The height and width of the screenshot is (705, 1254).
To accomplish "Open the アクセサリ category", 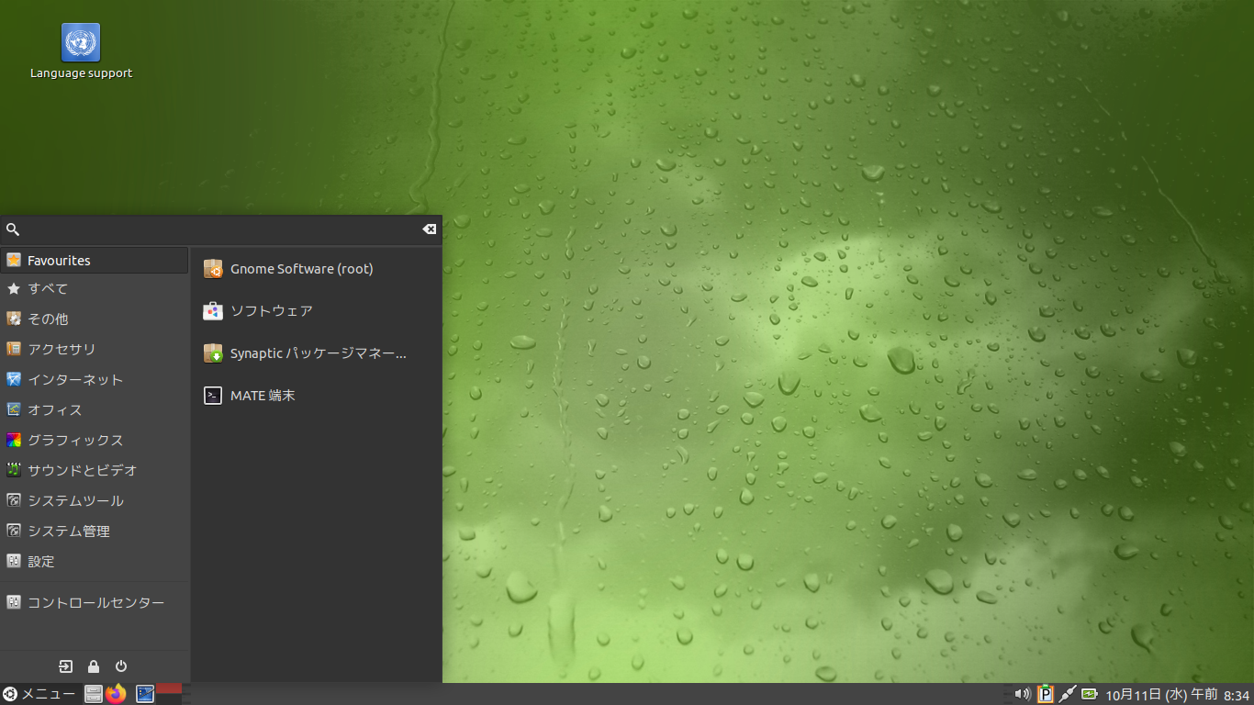I will point(95,350).
